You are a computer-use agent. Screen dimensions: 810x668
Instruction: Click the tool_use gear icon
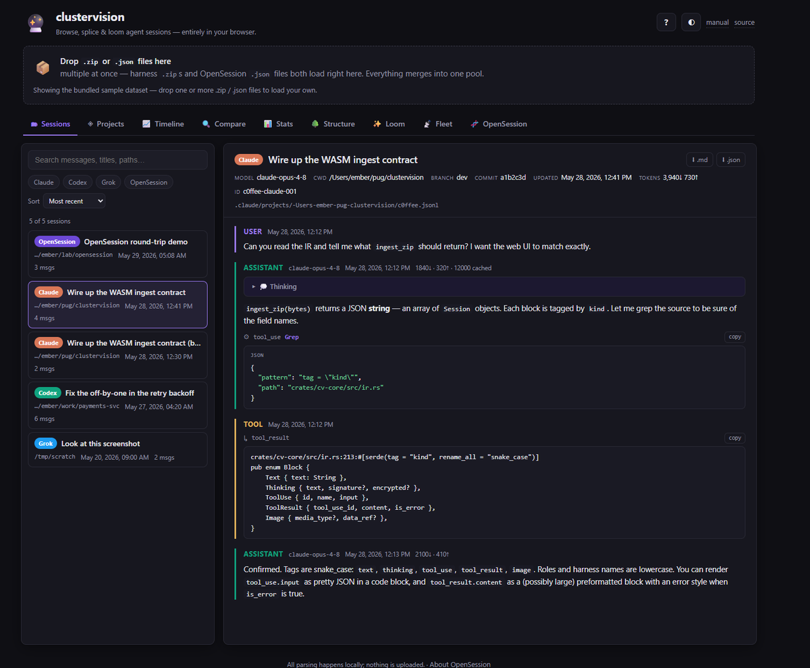click(x=246, y=337)
